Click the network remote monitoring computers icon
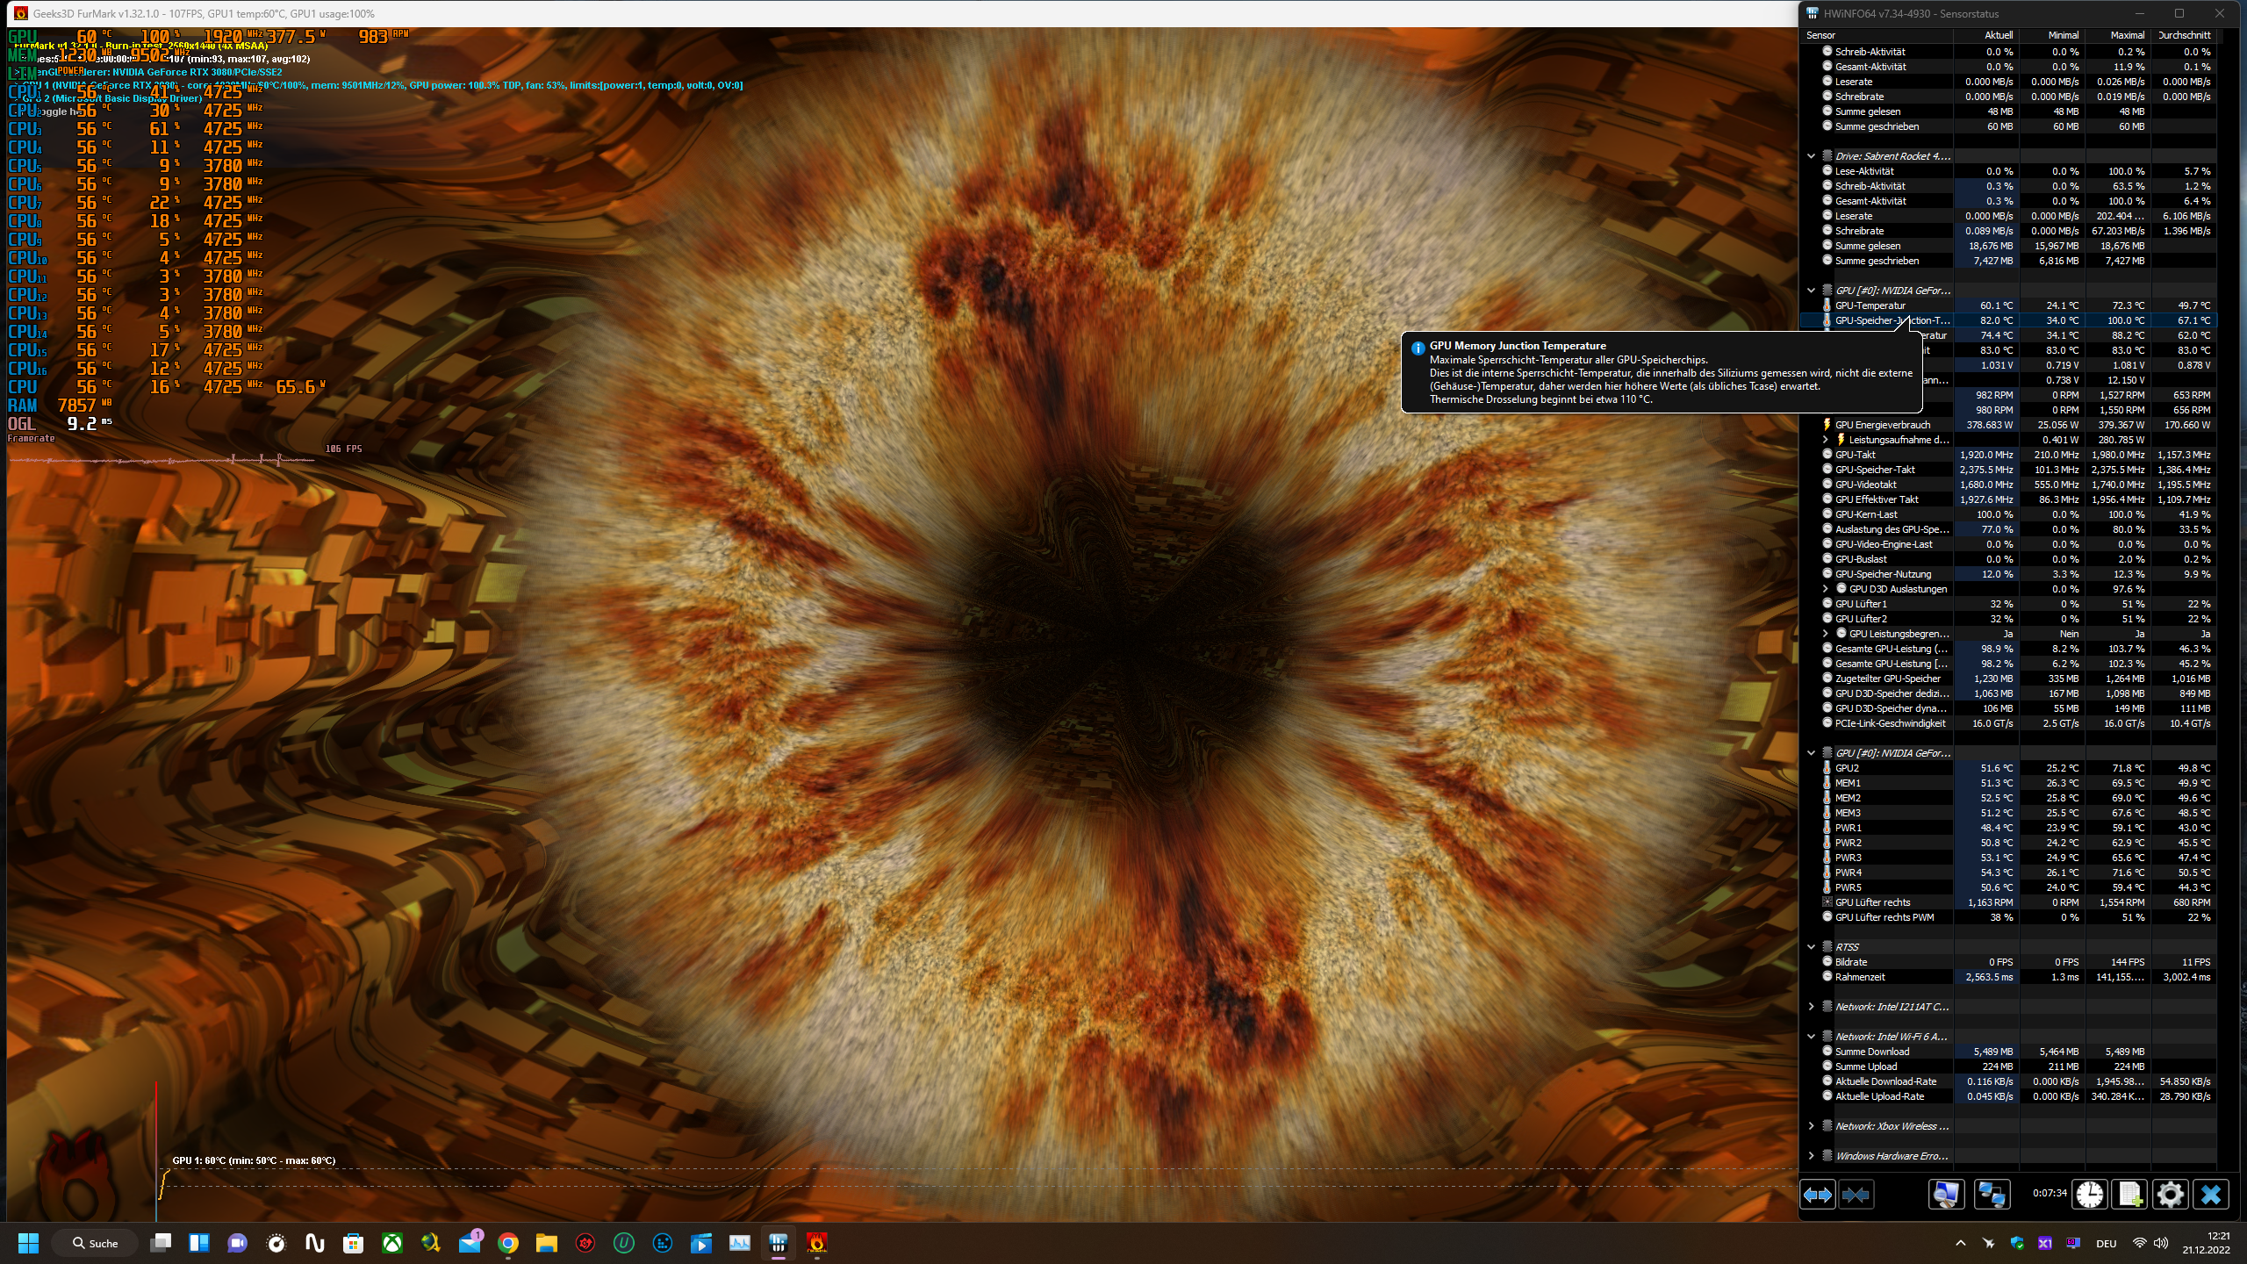Screen dimensions: 2247x1264 tap(1991, 1195)
